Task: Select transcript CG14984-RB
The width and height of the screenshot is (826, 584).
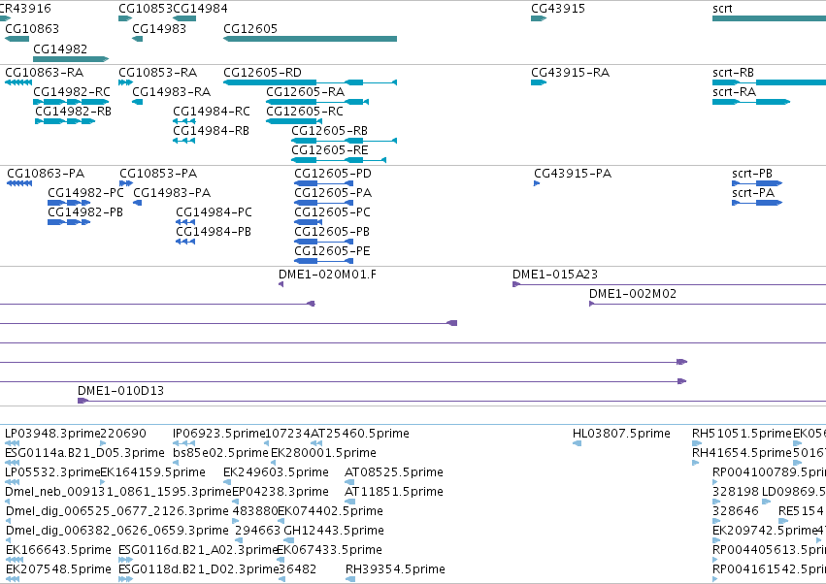Action: click(x=184, y=141)
